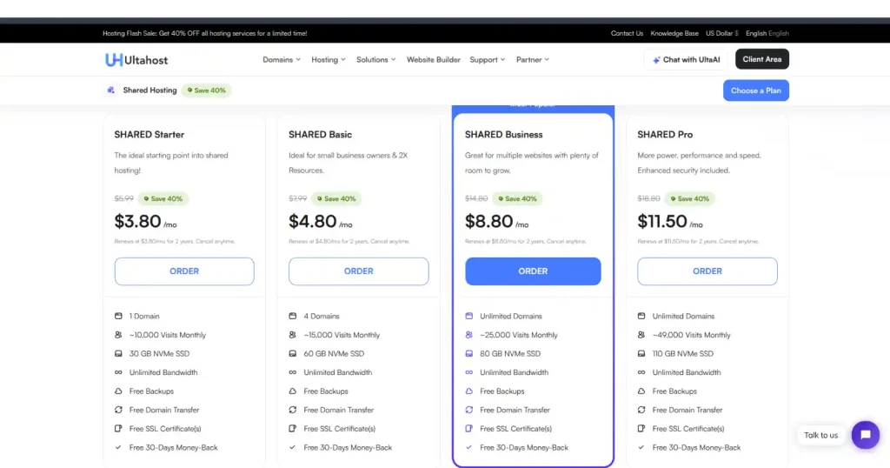
Task: Click the $11.50 price
Action: (x=661, y=221)
